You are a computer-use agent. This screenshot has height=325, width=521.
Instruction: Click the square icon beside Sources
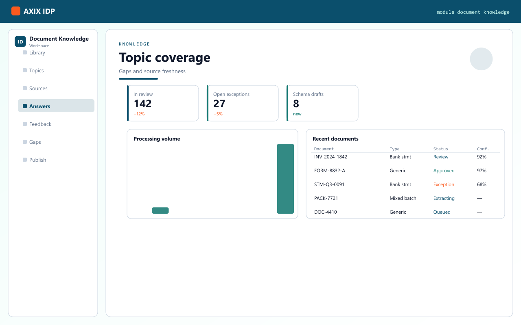[x=25, y=88]
